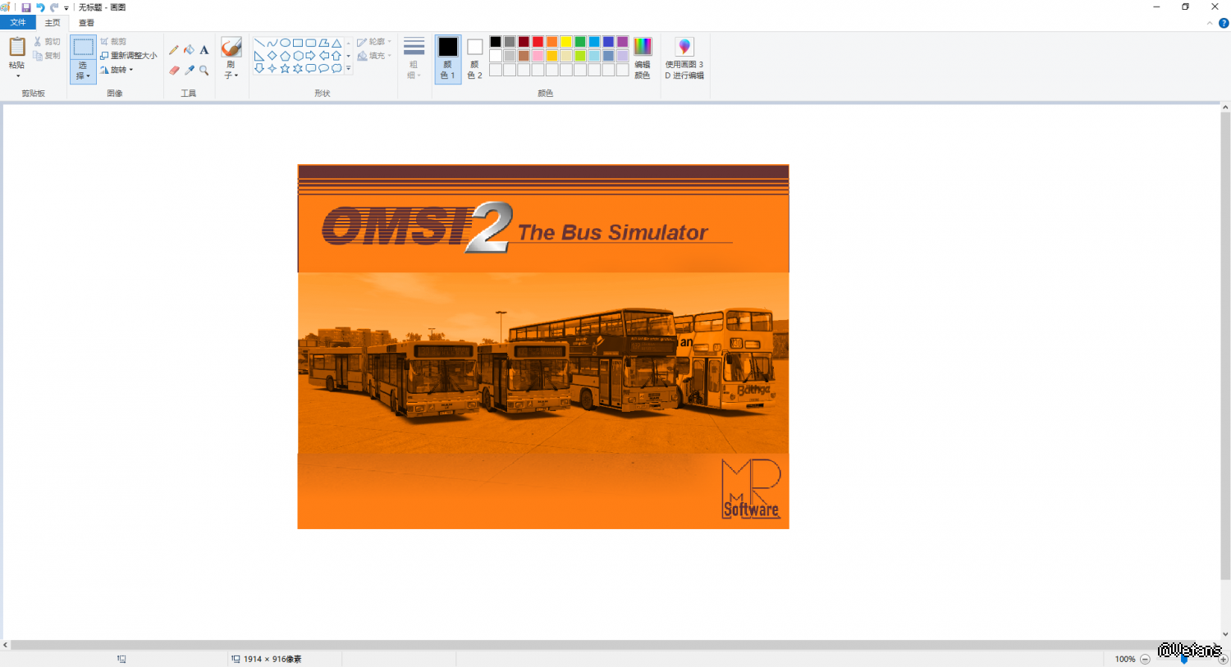Viewport: 1231px width, 667px height.
Task: Click 使用画图 3D 进行编辑 button
Action: (x=684, y=58)
